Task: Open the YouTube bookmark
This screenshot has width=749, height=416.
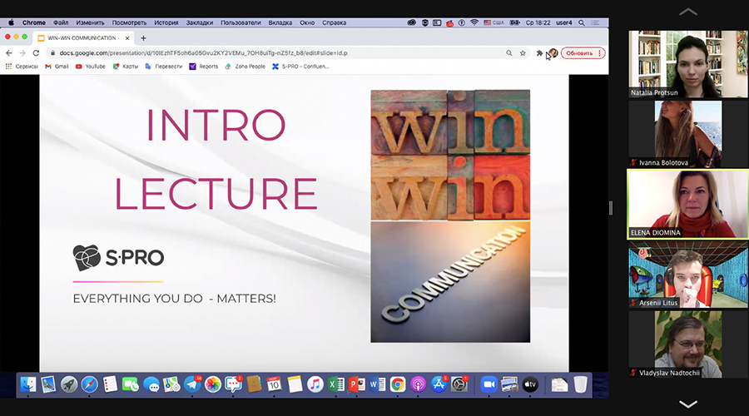Action: [90, 67]
